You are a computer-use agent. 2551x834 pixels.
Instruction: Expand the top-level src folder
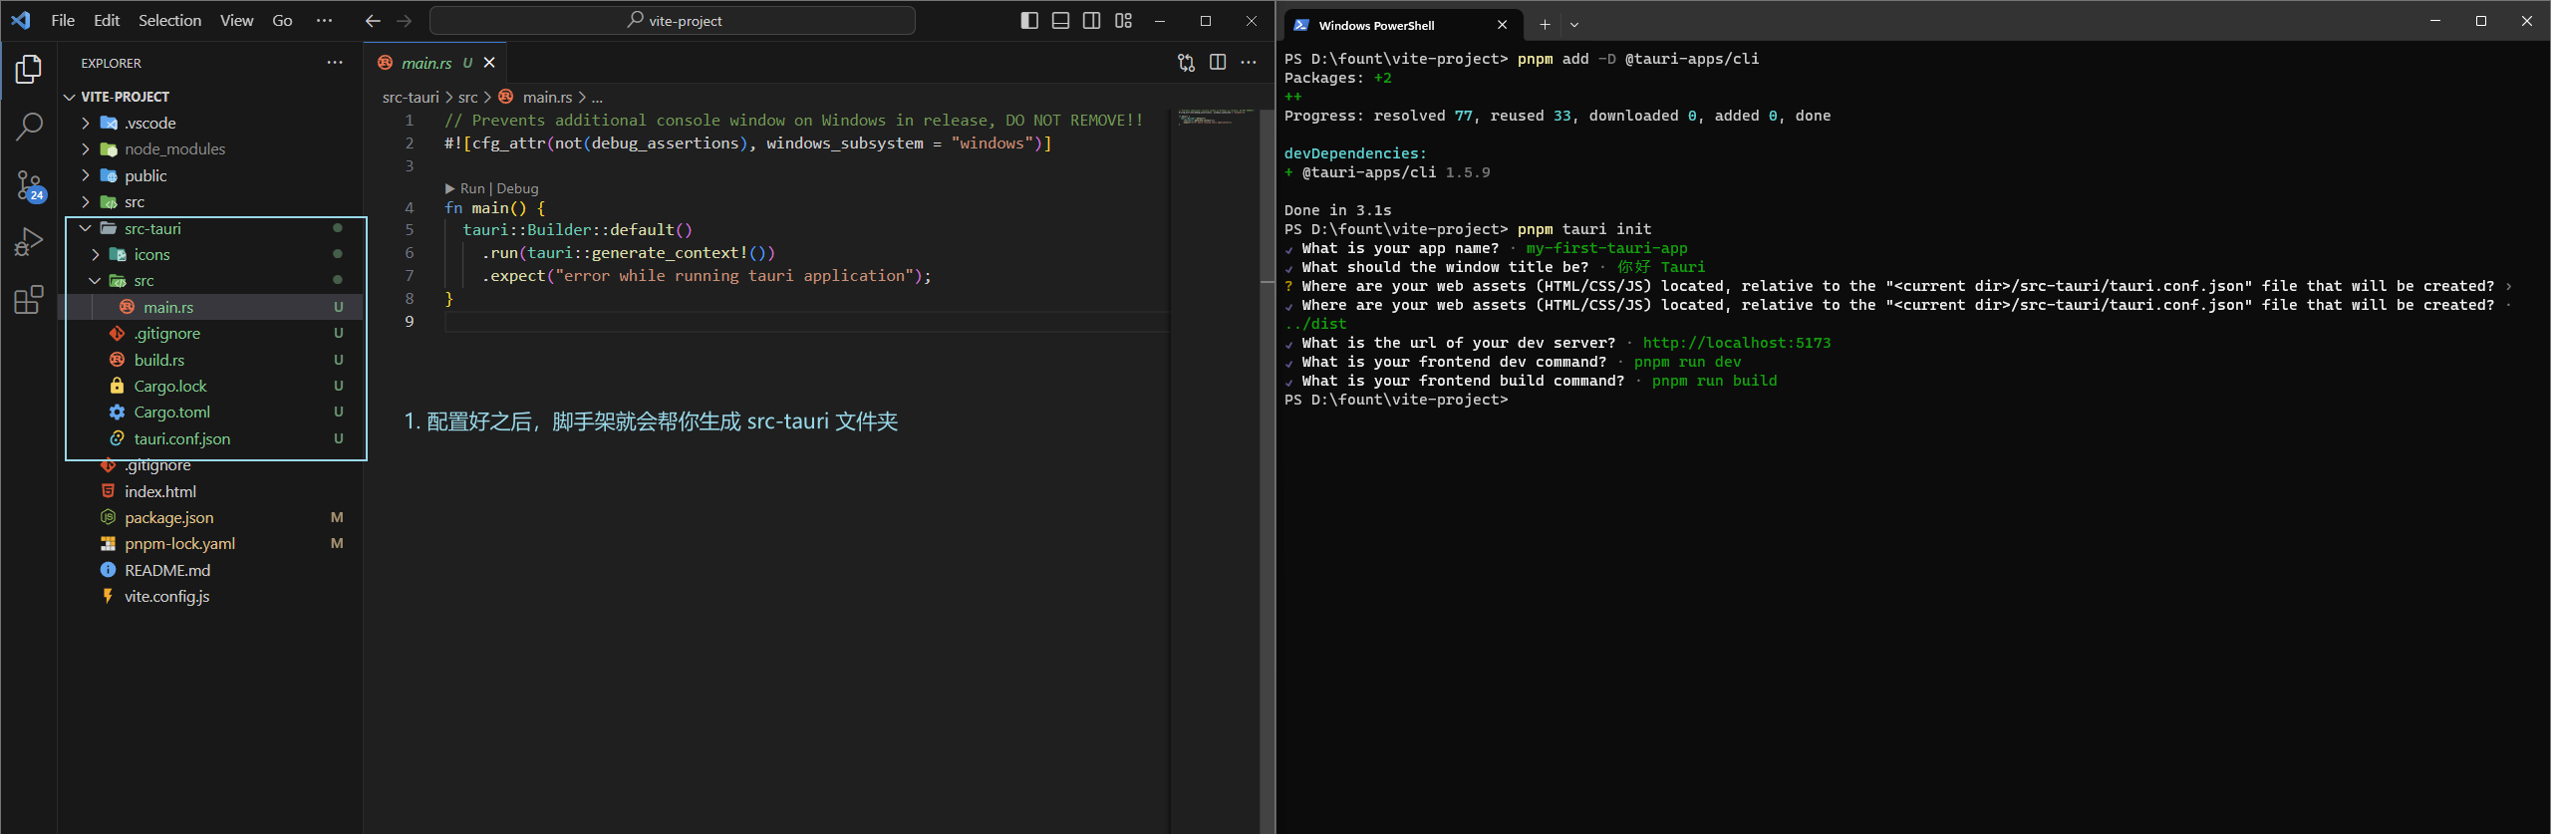(212, 201)
